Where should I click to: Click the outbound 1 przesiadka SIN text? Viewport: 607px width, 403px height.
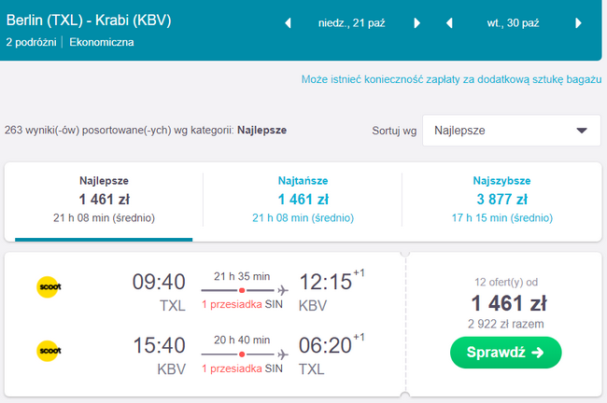(x=242, y=305)
